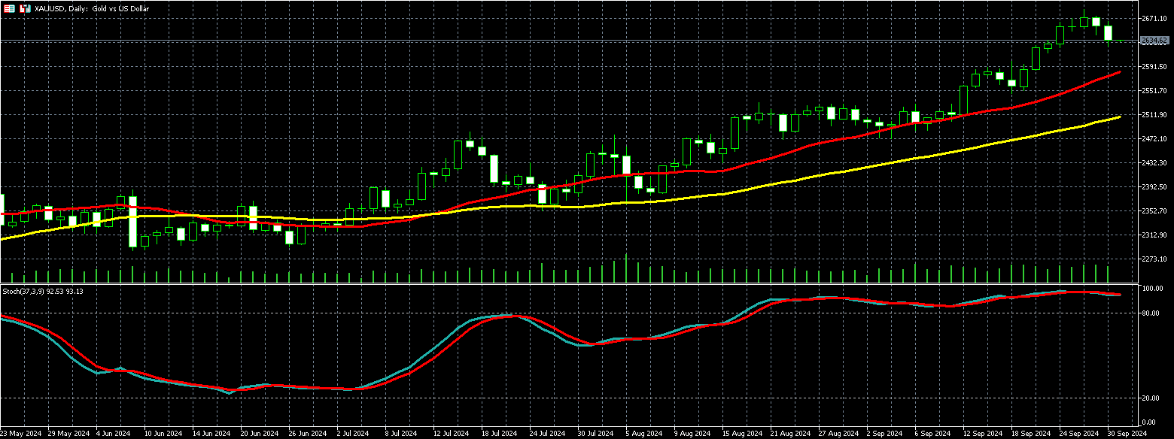Click the large white candle near 4 Jun 2024
Screen dimensions: 1174x439
point(132,222)
